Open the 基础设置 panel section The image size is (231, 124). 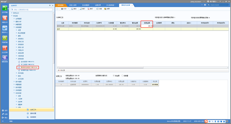32,113
